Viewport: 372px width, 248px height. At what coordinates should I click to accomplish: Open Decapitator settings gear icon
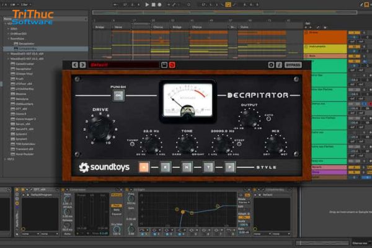(x=271, y=64)
